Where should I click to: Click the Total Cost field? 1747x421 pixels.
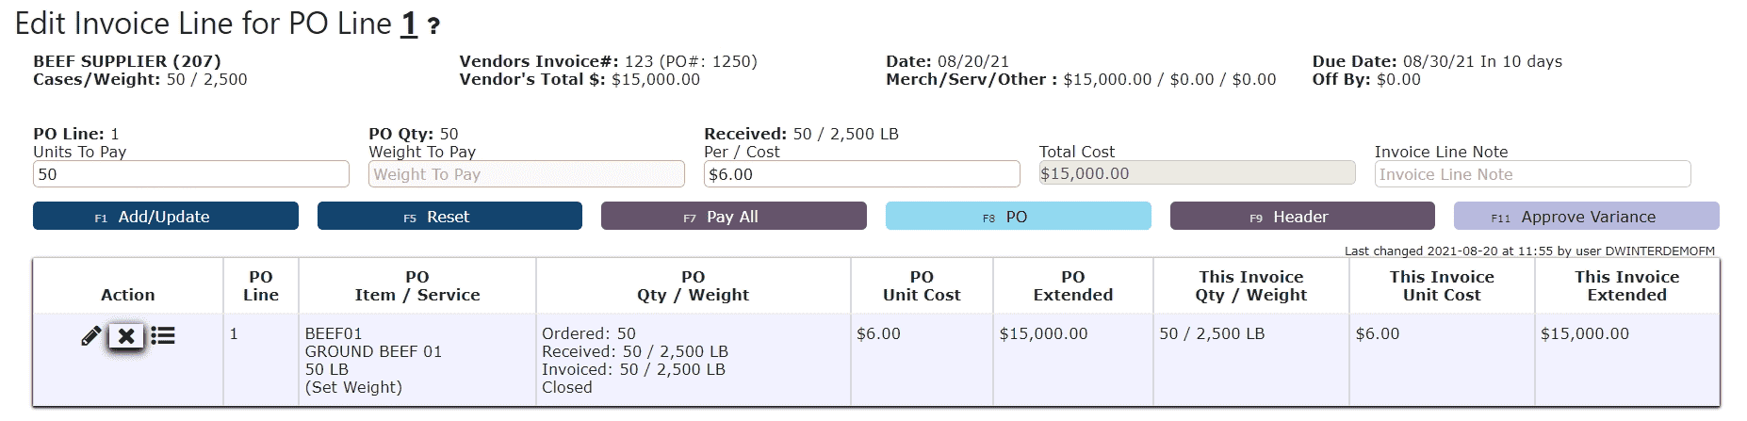(1197, 173)
